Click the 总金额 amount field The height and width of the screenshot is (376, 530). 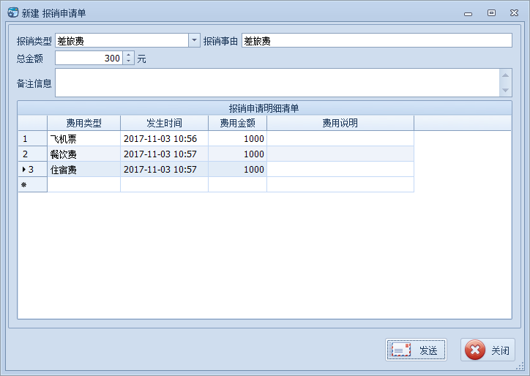point(89,58)
